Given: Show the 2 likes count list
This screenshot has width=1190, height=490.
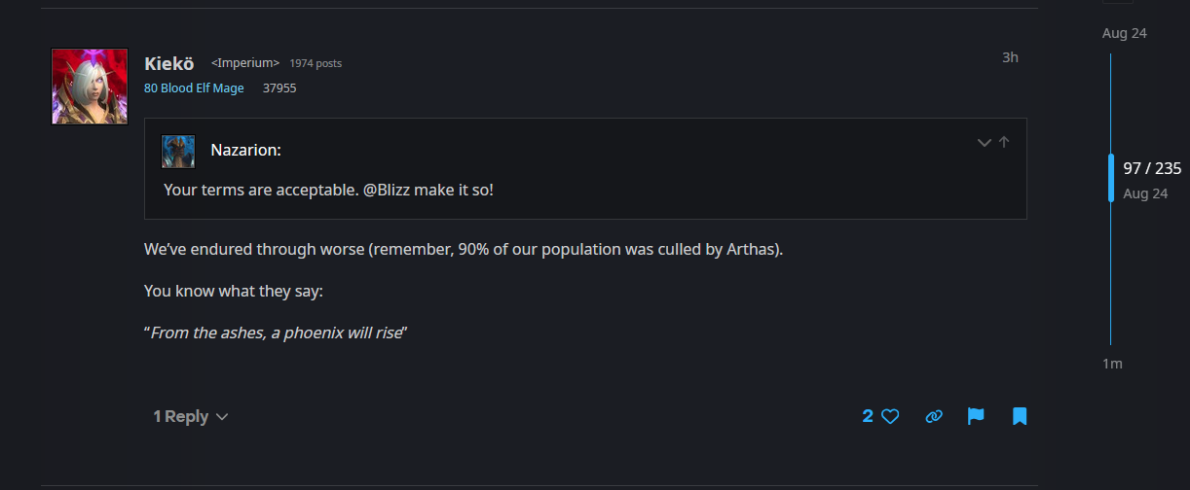Looking at the screenshot, I should coord(868,416).
